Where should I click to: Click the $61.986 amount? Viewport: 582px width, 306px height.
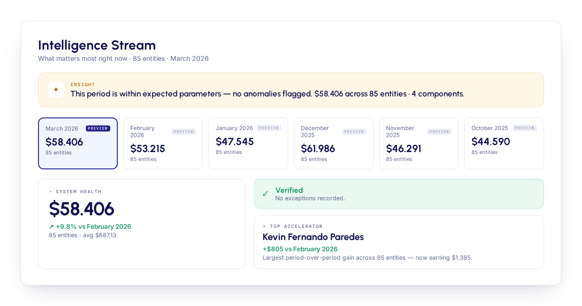pyautogui.click(x=318, y=149)
